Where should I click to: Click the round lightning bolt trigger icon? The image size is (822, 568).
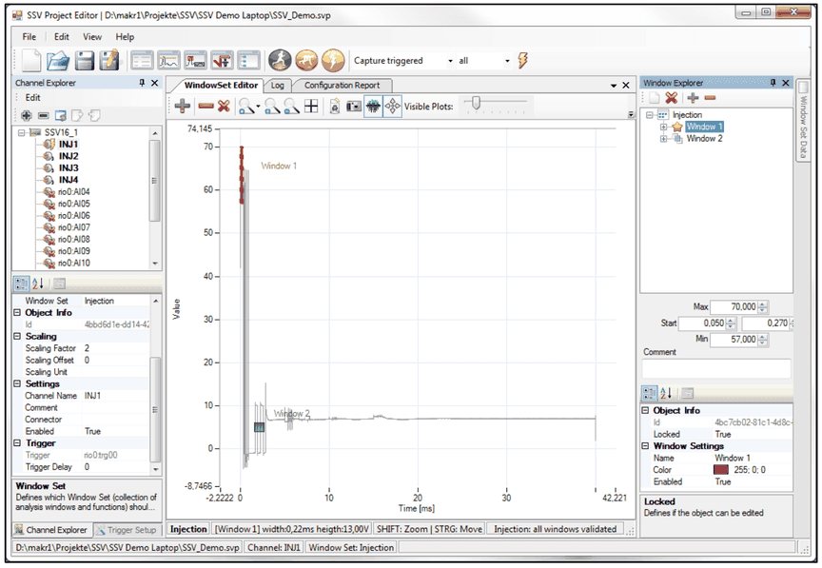click(333, 60)
